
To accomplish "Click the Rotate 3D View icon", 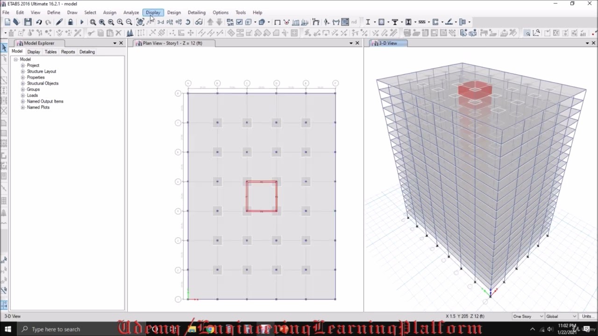I will [x=188, y=22].
